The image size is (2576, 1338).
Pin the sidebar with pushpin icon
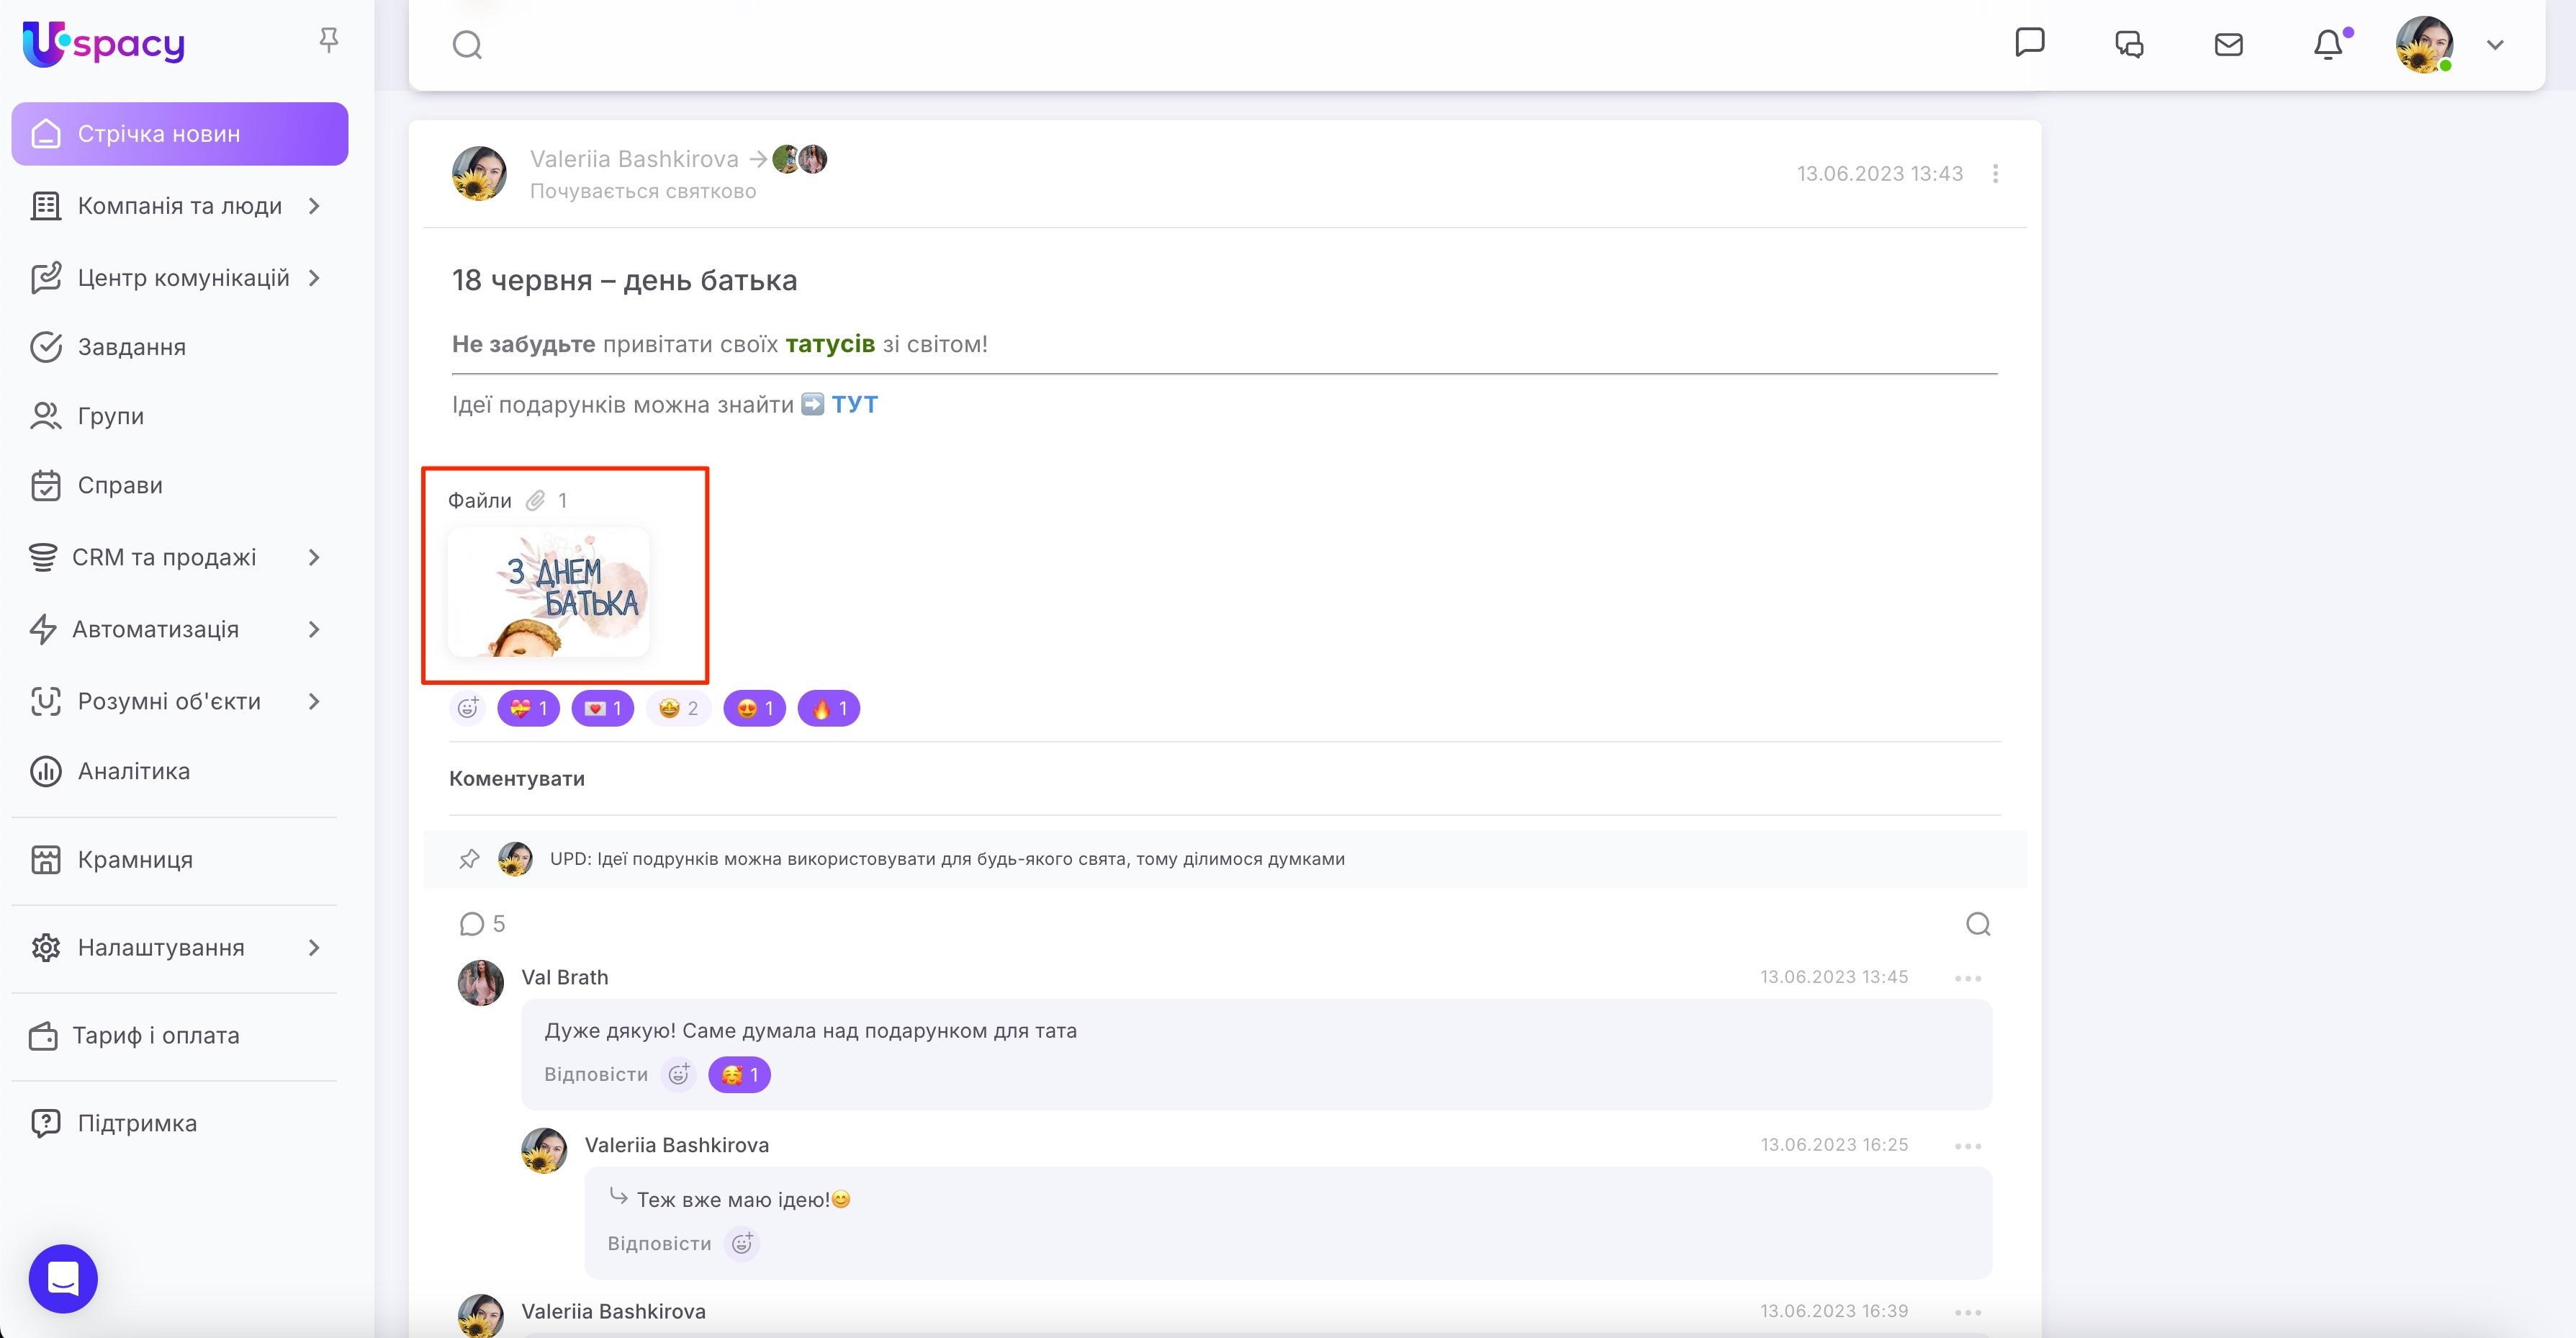click(x=328, y=41)
